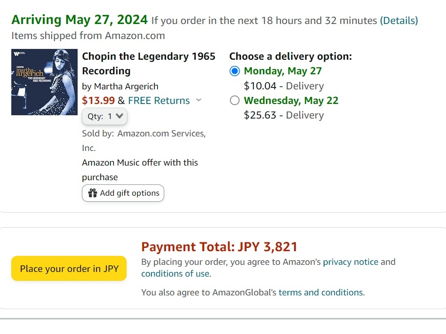Click the $13.99 item price
The height and width of the screenshot is (334, 446).
(x=98, y=100)
